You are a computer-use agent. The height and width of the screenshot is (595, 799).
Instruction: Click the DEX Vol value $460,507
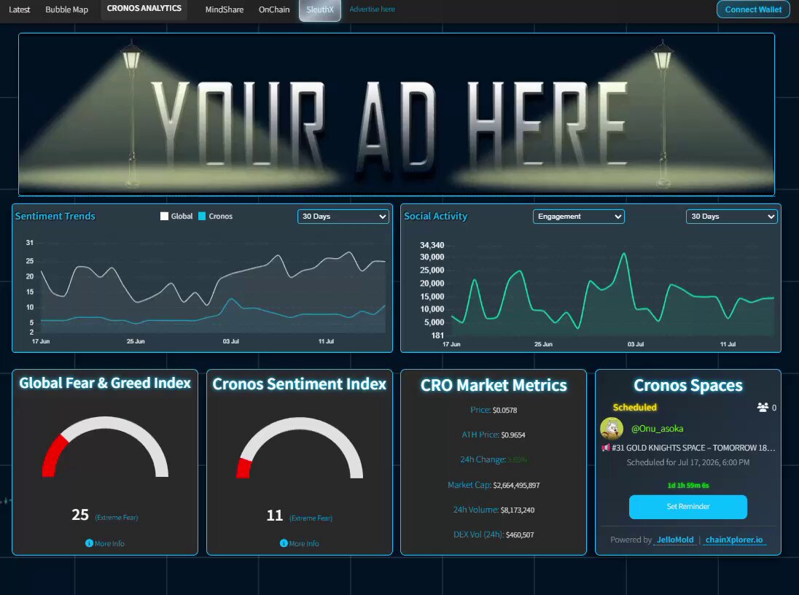point(520,534)
